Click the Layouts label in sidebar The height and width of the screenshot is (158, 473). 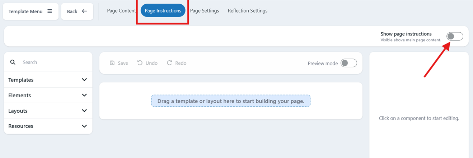coord(18,111)
